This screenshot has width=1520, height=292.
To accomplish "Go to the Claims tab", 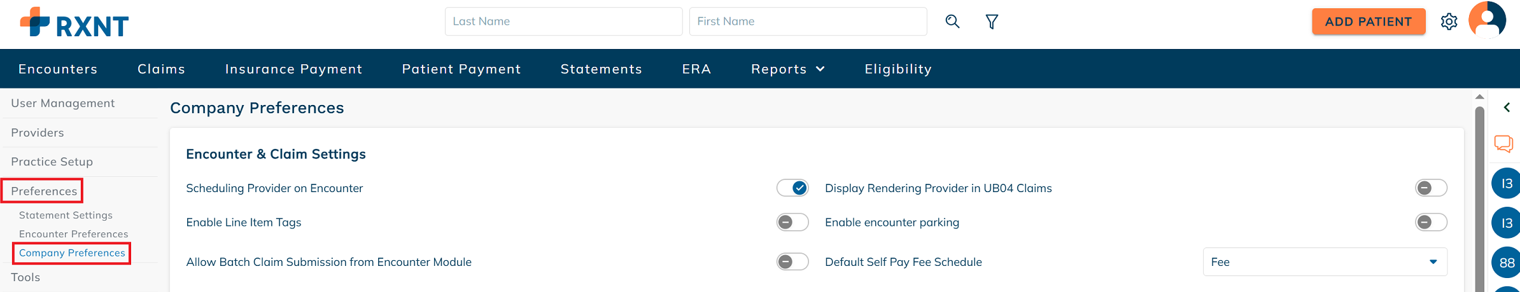I will click(x=161, y=69).
